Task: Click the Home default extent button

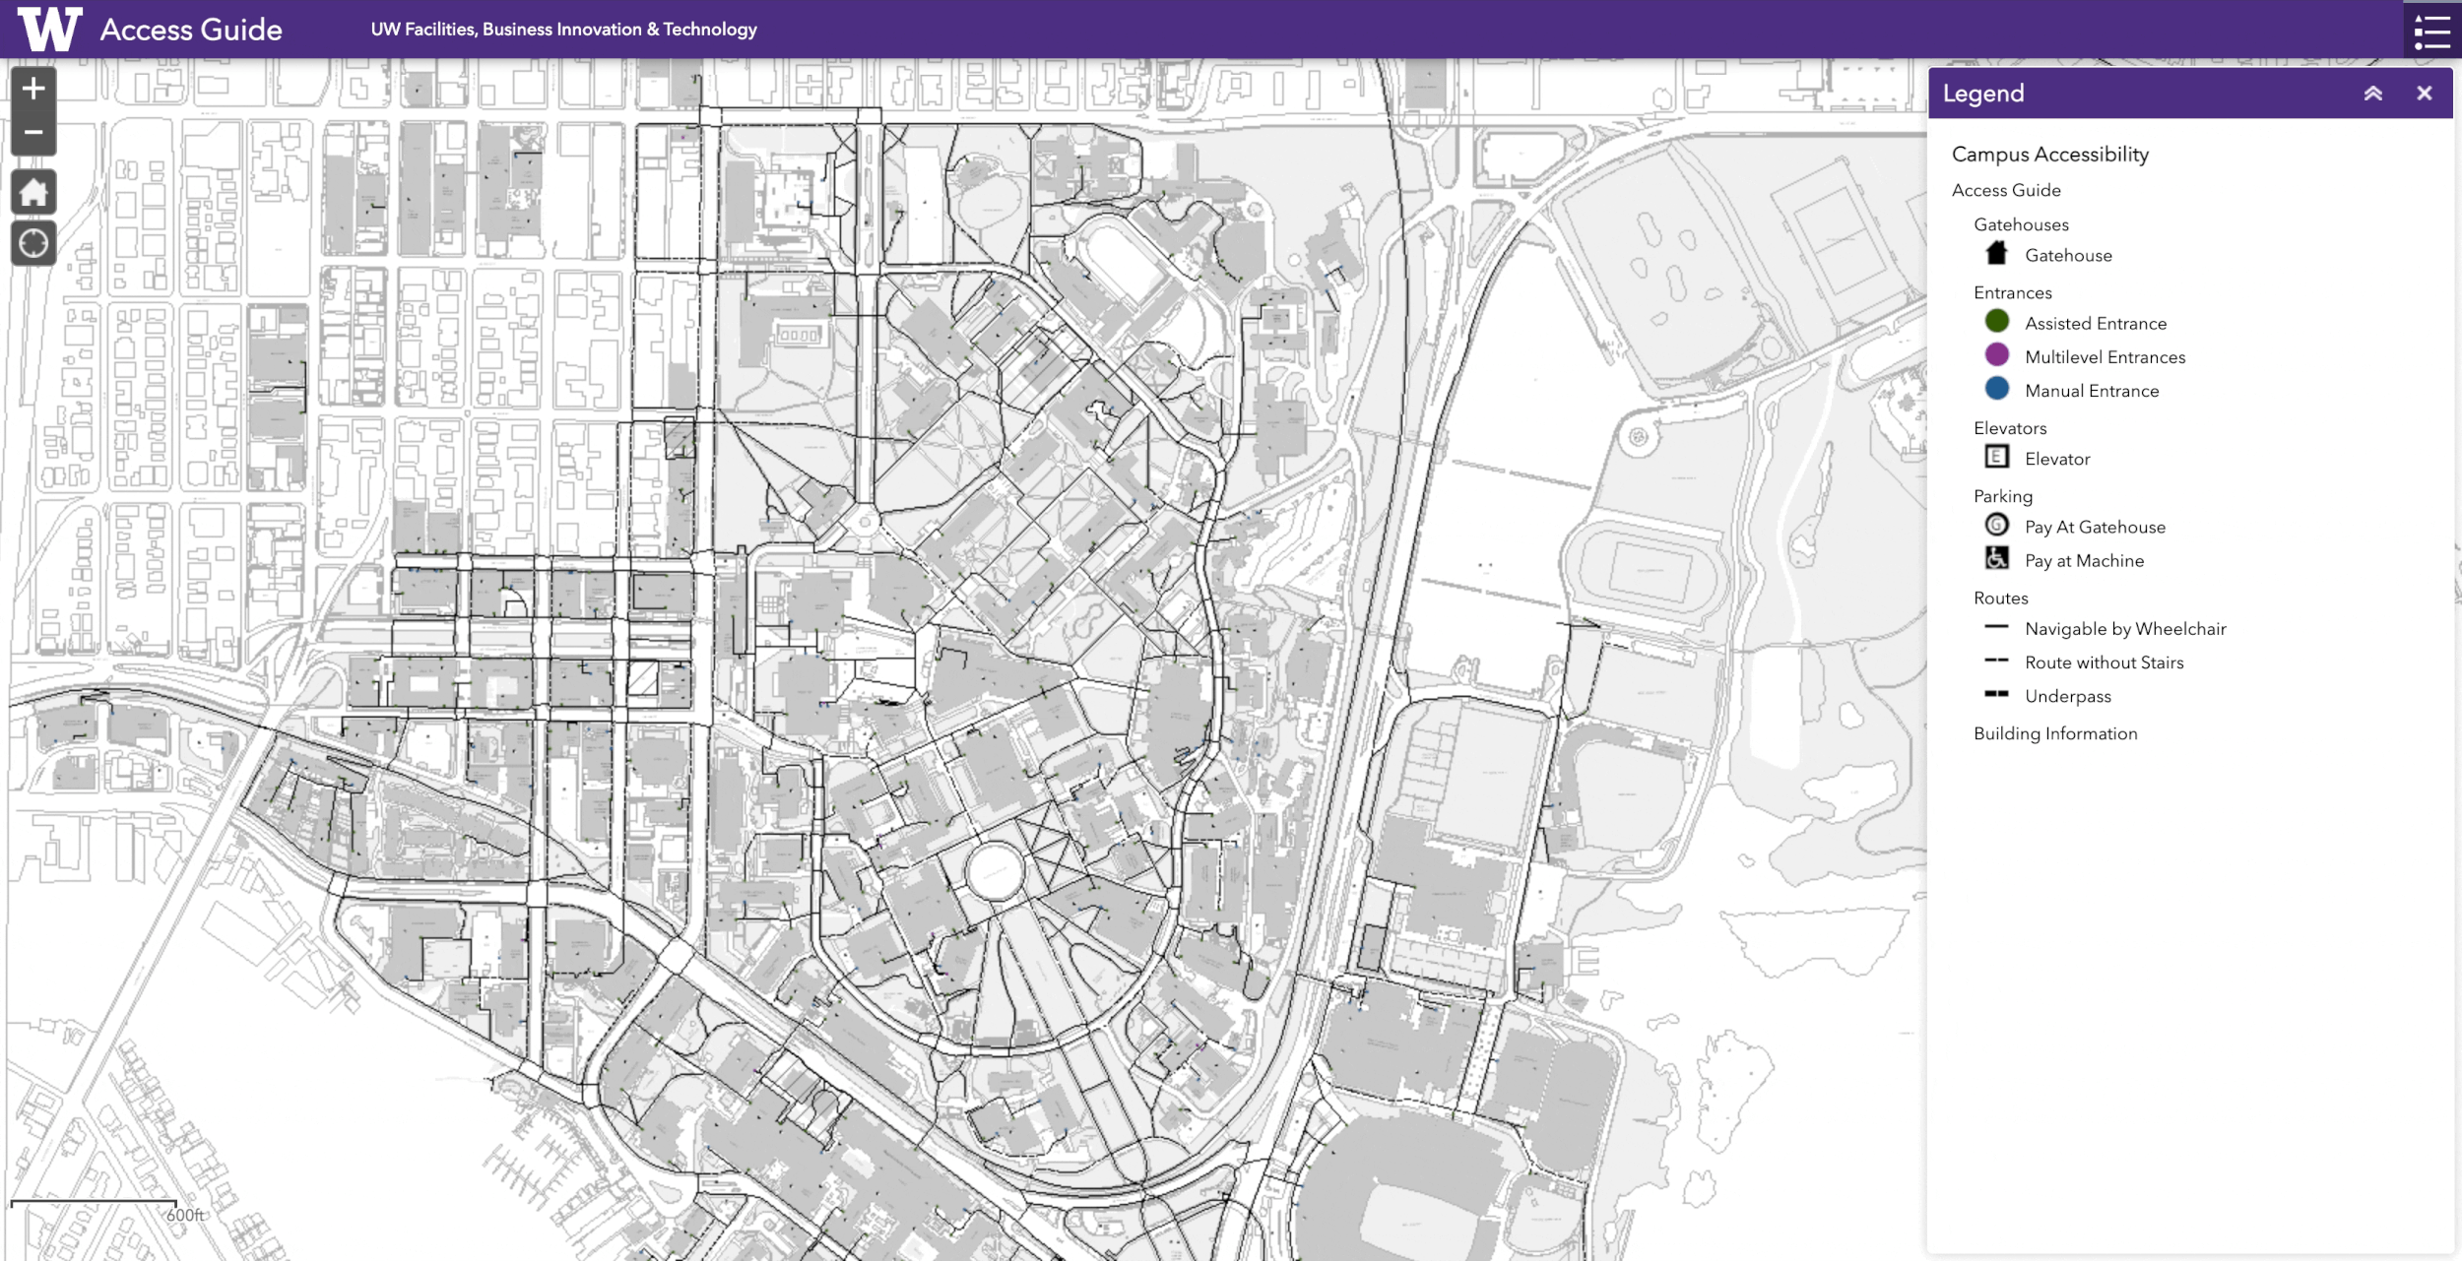Action: [33, 192]
